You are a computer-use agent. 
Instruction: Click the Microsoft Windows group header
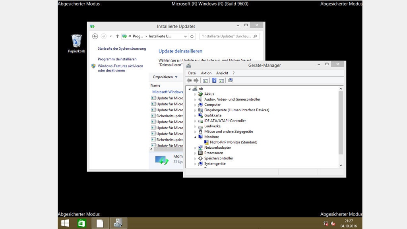167,92
